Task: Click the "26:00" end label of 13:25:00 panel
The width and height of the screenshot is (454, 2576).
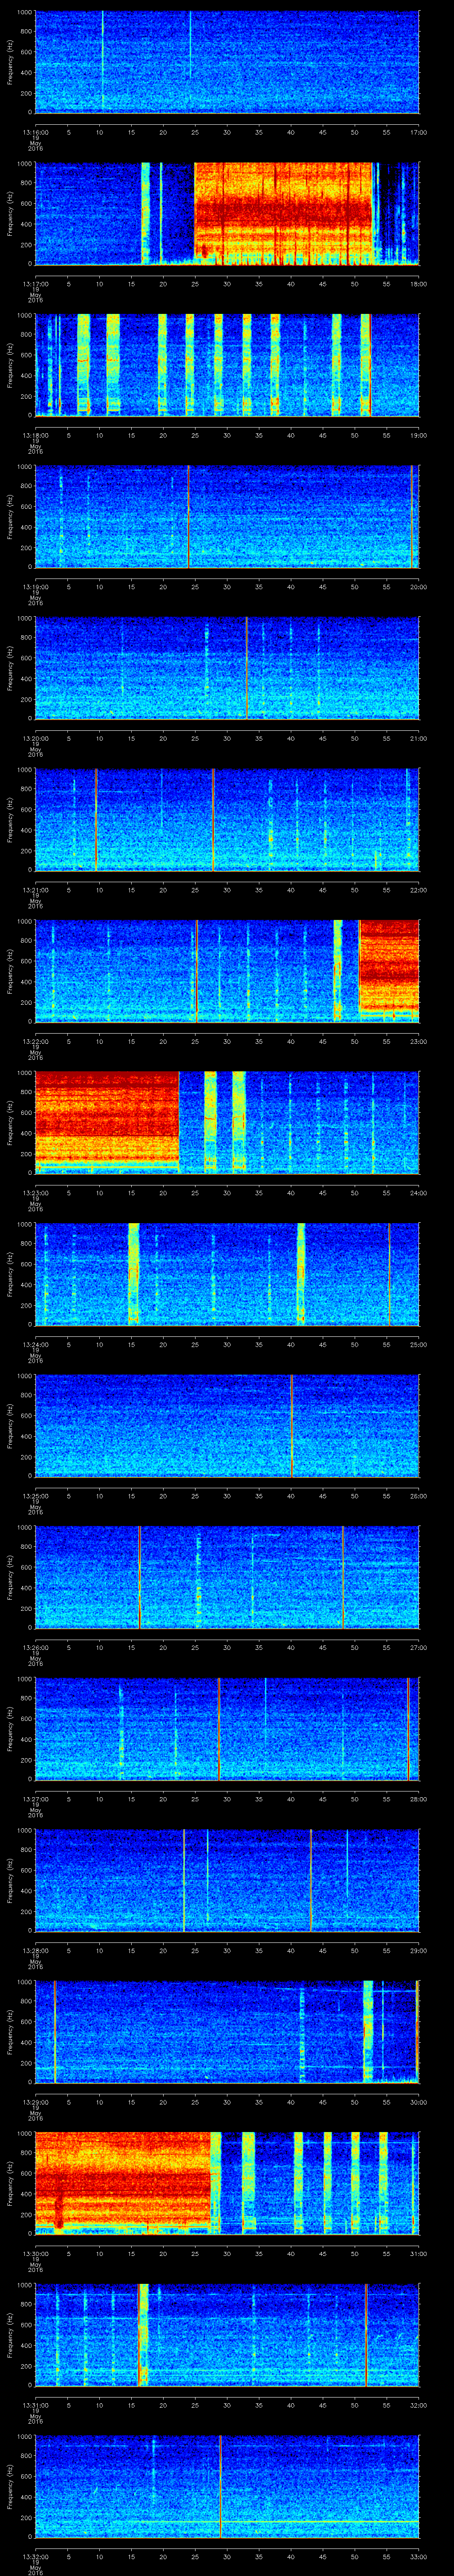Action: click(x=418, y=1496)
